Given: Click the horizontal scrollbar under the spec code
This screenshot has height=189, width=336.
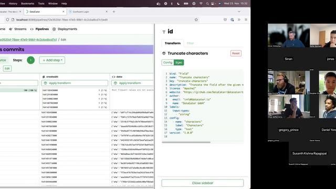Looking at the screenshot, I should point(186,142).
